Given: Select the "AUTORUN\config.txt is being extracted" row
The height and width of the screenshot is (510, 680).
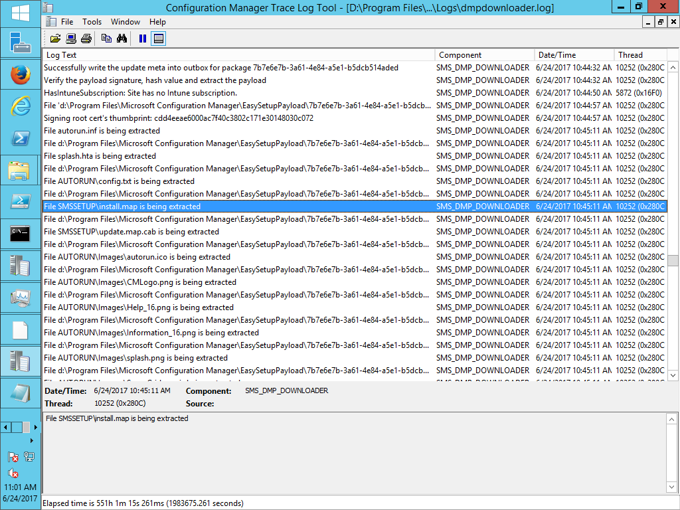Looking at the screenshot, I should tap(355, 181).
